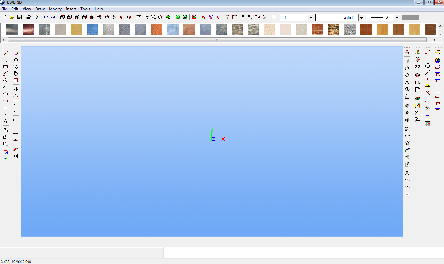444x264 pixels.
Task: Toggle the intersection snap option
Action: [428, 79]
